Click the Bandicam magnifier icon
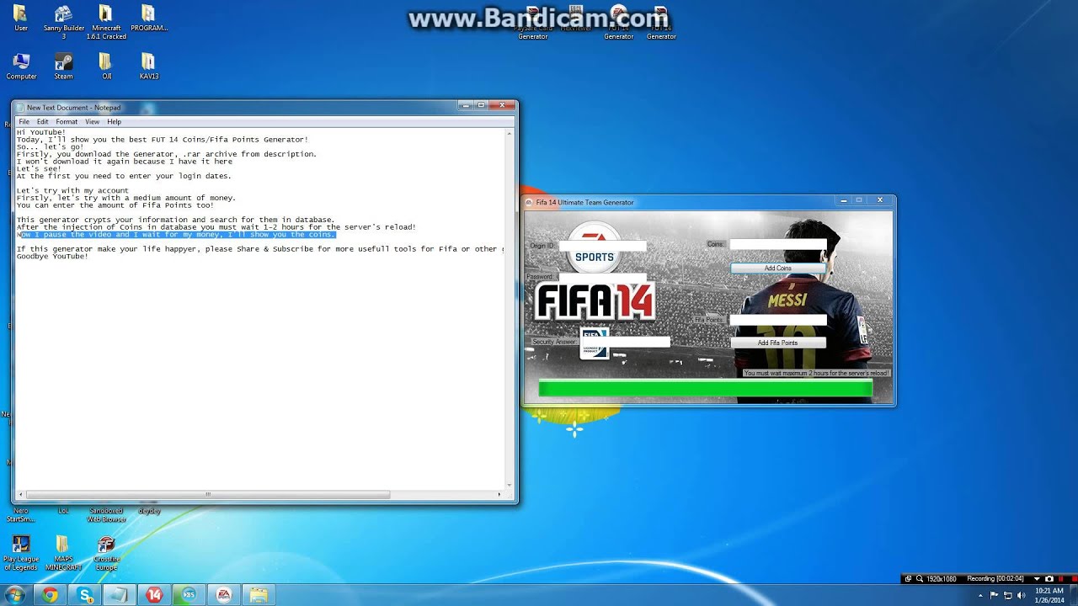 point(919,579)
